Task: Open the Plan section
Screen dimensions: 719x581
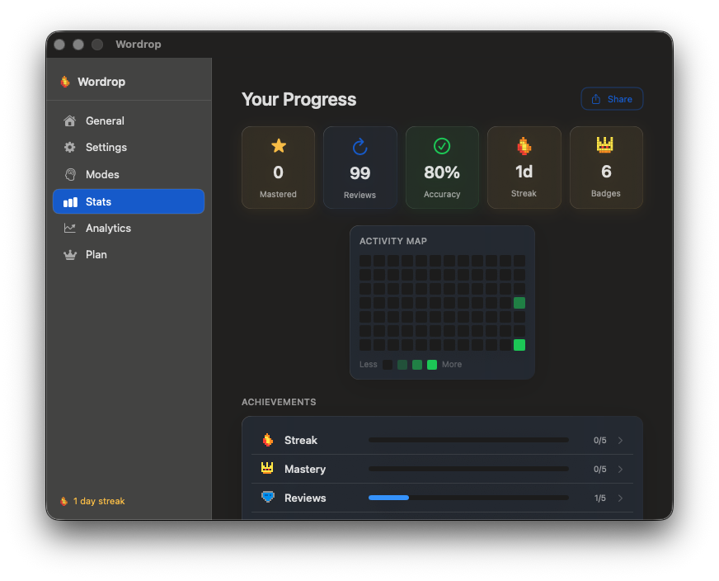Action: (129, 255)
